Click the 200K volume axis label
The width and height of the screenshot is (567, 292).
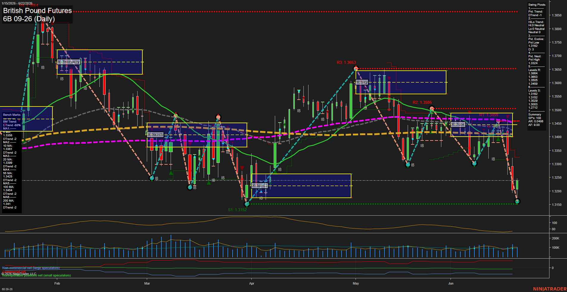pos(555,238)
